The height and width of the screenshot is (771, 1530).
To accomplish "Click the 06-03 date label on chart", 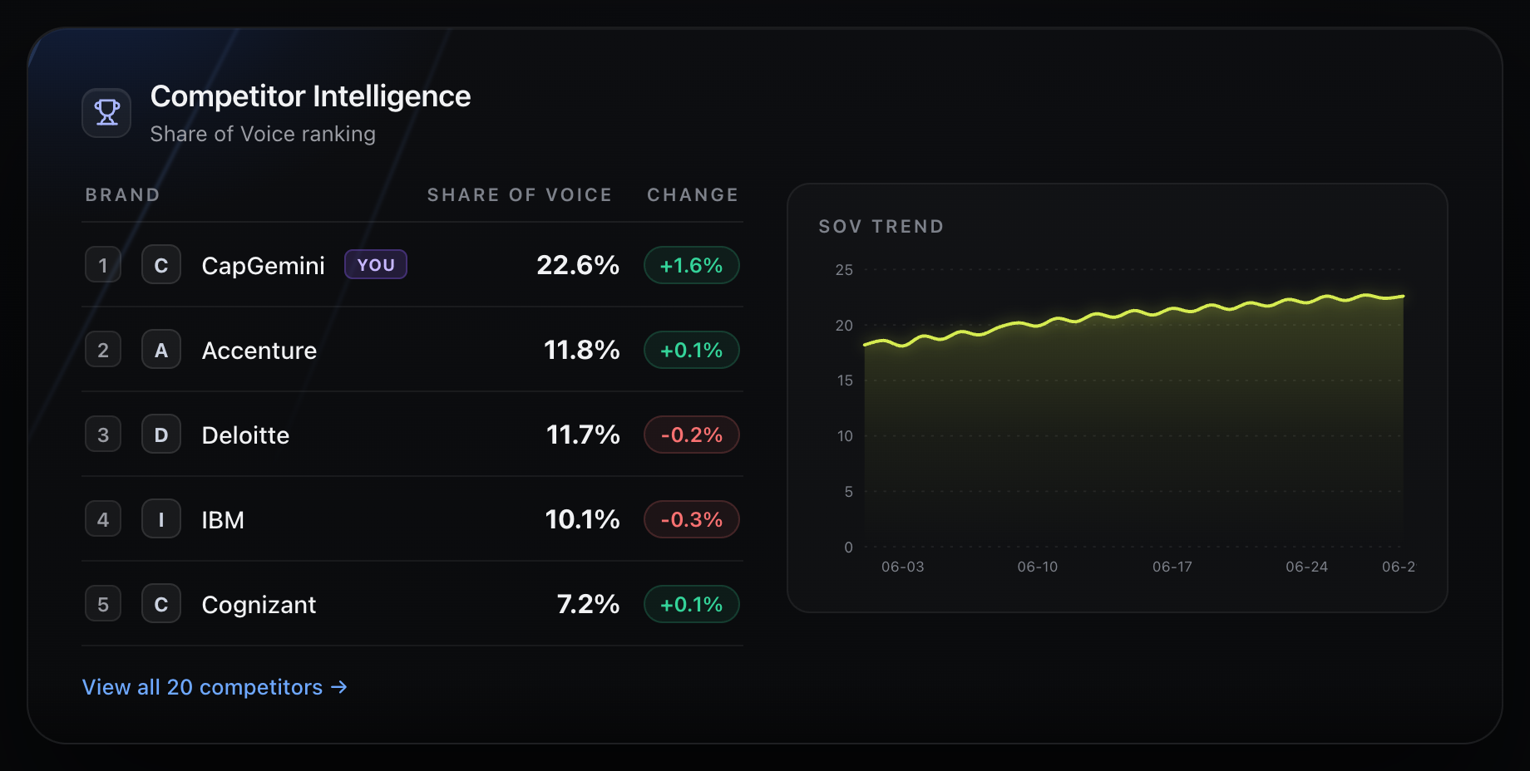I will [903, 567].
